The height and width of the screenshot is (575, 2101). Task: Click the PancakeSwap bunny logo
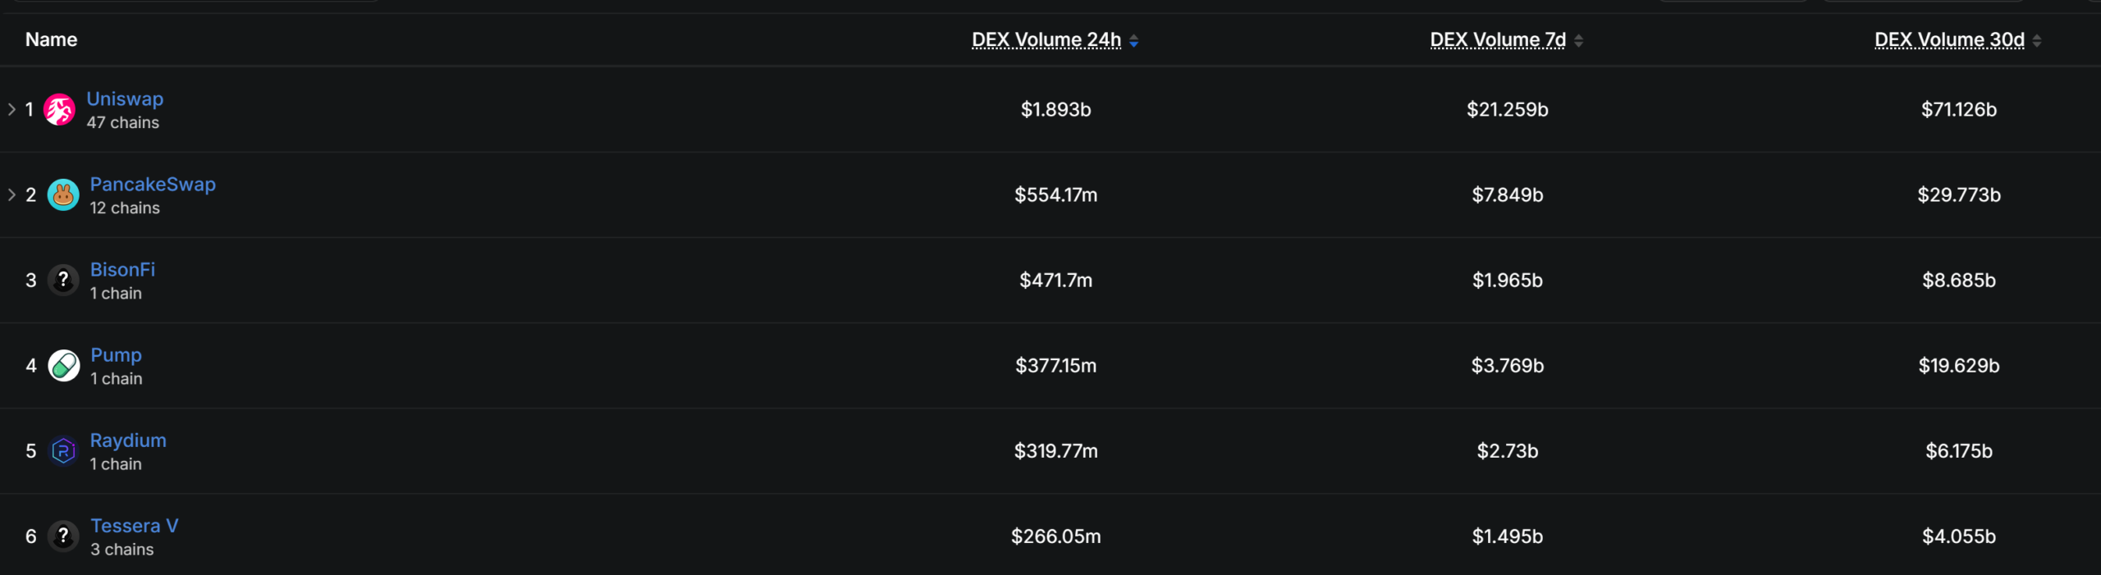click(x=63, y=195)
